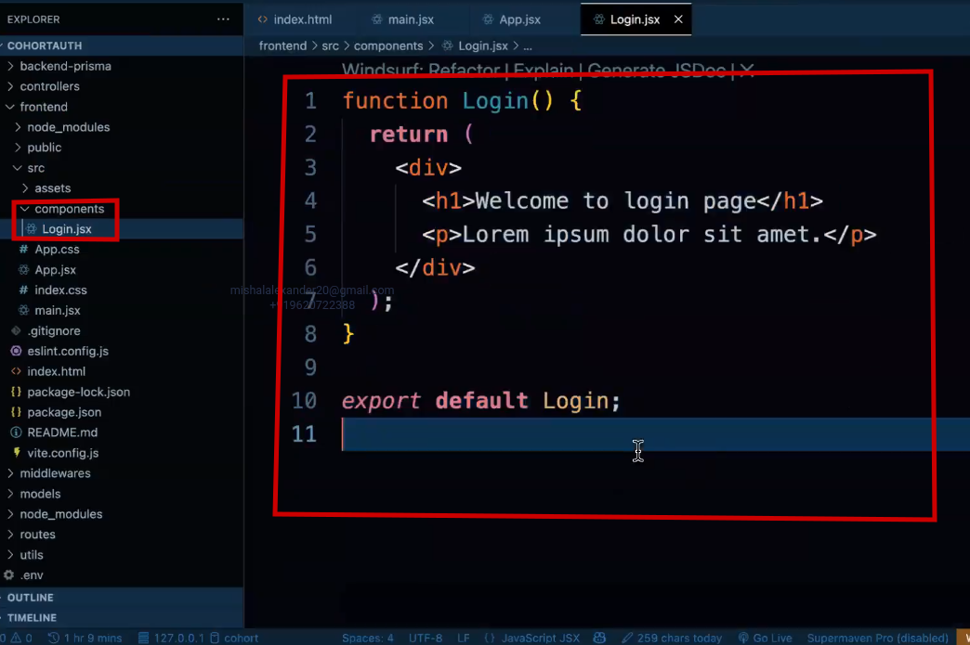This screenshot has height=645, width=970.
Task: Switch to App.jsx tab
Action: tap(512, 19)
